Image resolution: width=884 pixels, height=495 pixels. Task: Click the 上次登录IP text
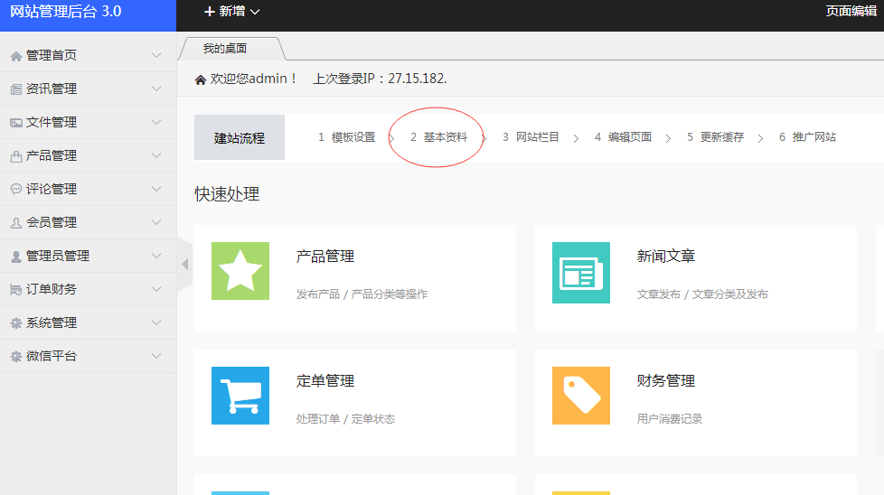[380, 79]
